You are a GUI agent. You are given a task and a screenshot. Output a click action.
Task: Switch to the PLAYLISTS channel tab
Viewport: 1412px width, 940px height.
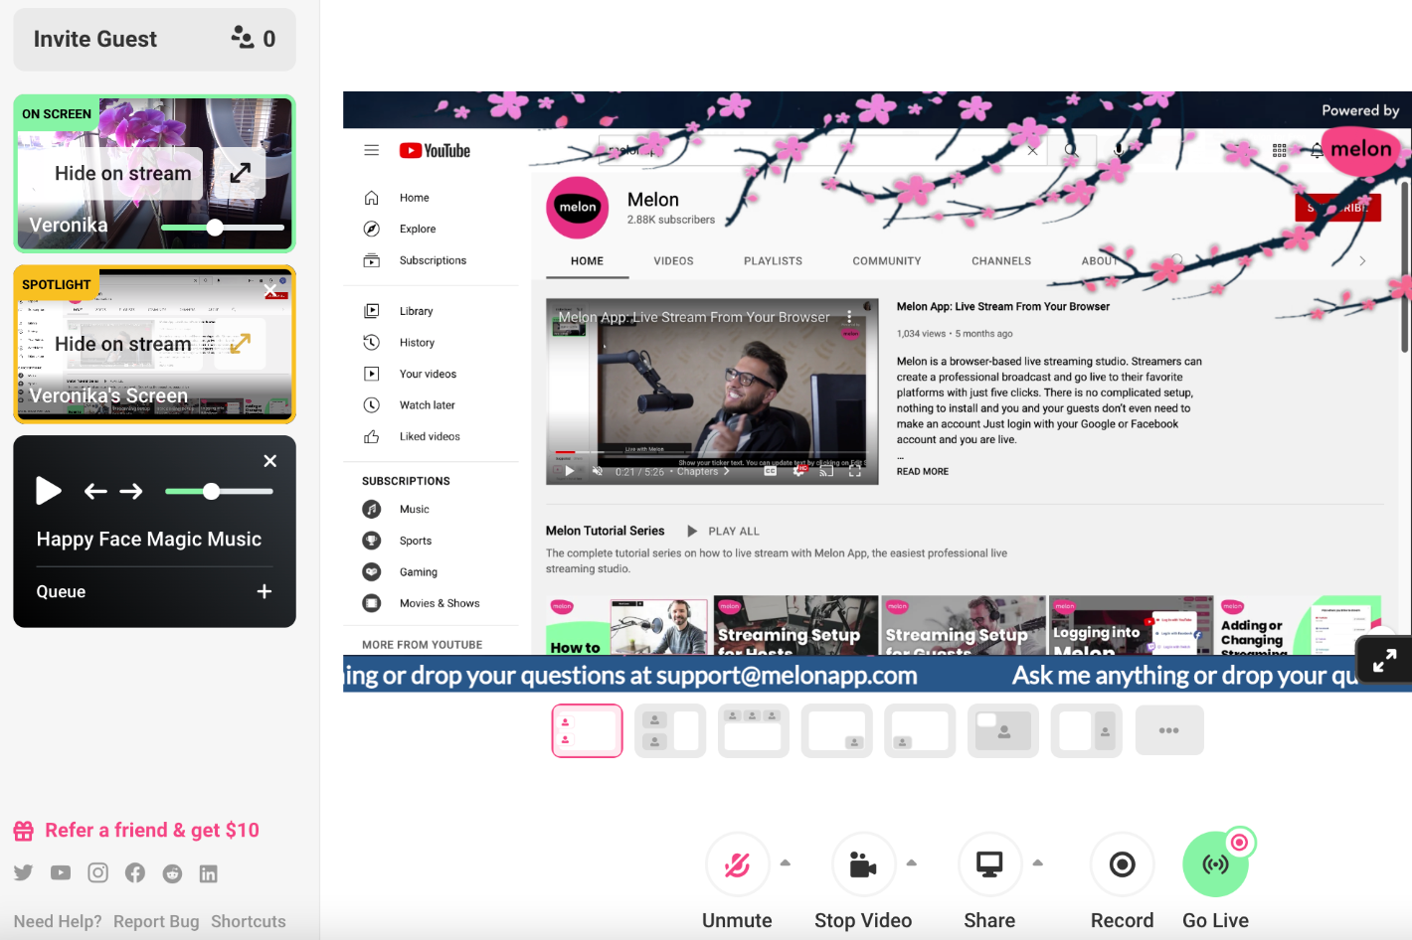tap(773, 261)
